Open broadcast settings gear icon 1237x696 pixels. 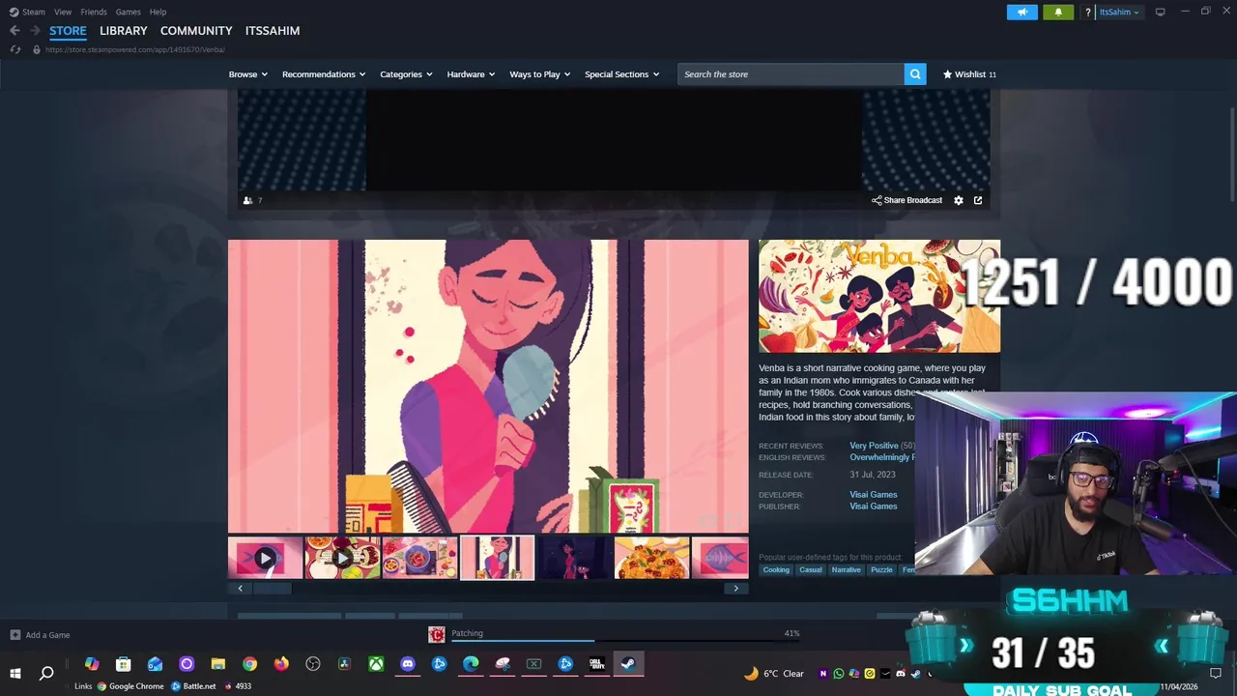(959, 200)
